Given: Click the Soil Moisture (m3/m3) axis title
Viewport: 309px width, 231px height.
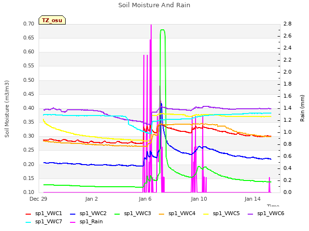Looking at the screenshot, I should pos(7,109).
